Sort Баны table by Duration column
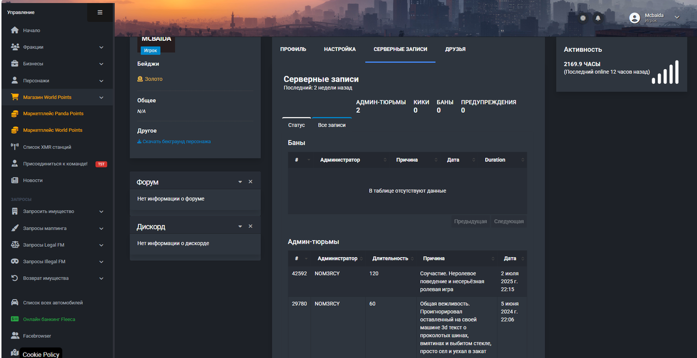 (x=504, y=160)
